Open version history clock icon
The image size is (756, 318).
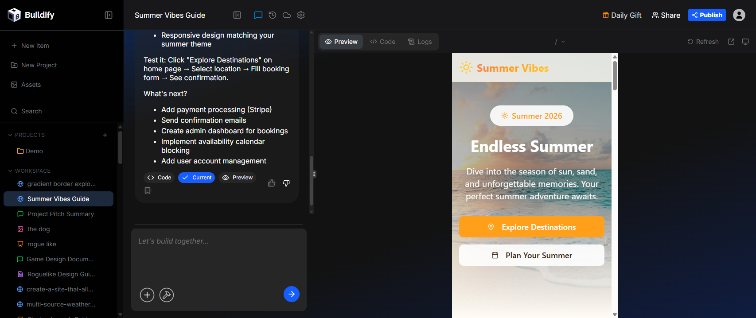[x=273, y=15]
